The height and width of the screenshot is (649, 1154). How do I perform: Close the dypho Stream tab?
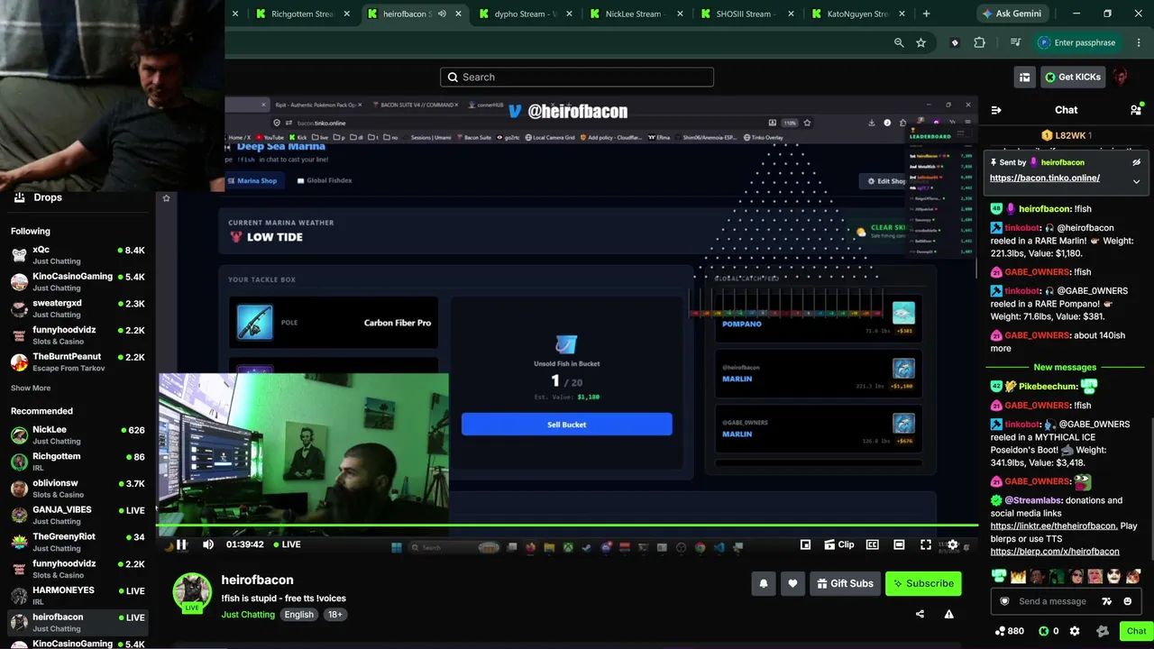click(x=570, y=14)
